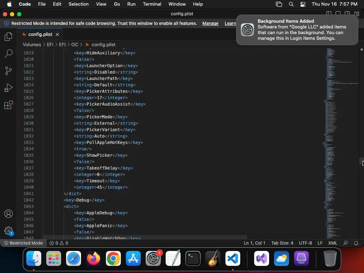Open the Stage Manager icon in the menu bar

point(279,4)
